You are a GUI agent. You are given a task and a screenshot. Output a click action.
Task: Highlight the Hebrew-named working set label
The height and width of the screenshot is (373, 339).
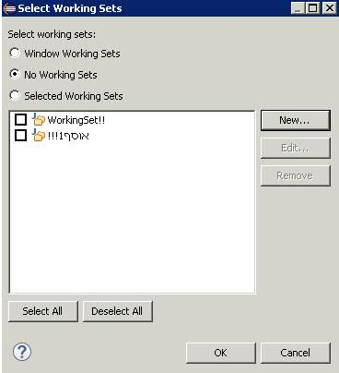pos(68,136)
